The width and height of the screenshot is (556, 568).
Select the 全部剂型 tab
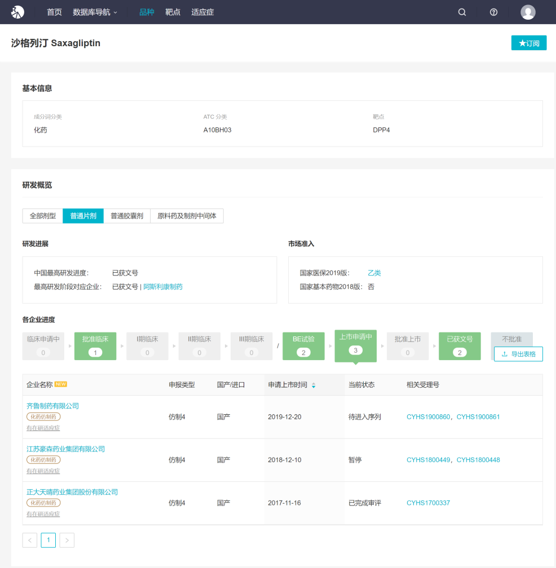[43, 216]
